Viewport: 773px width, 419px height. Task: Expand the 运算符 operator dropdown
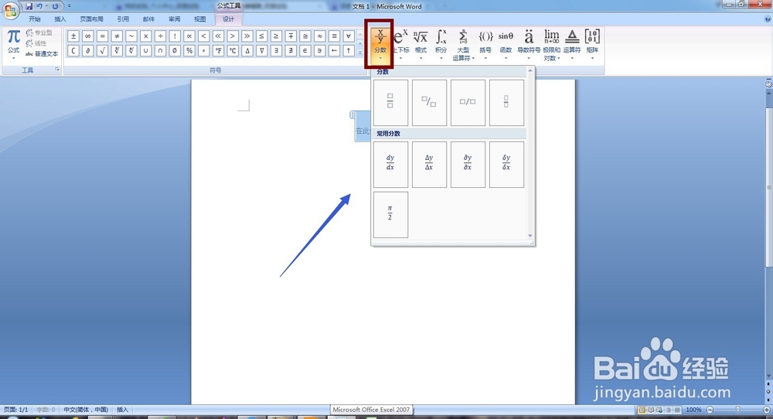tap(572, 45)
